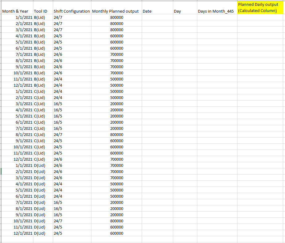The width and height of the screenshot is (285, 243).
Task: Click date 4/1/2021 in the C(Lid) rows
Action: click(x=17, y=110)
